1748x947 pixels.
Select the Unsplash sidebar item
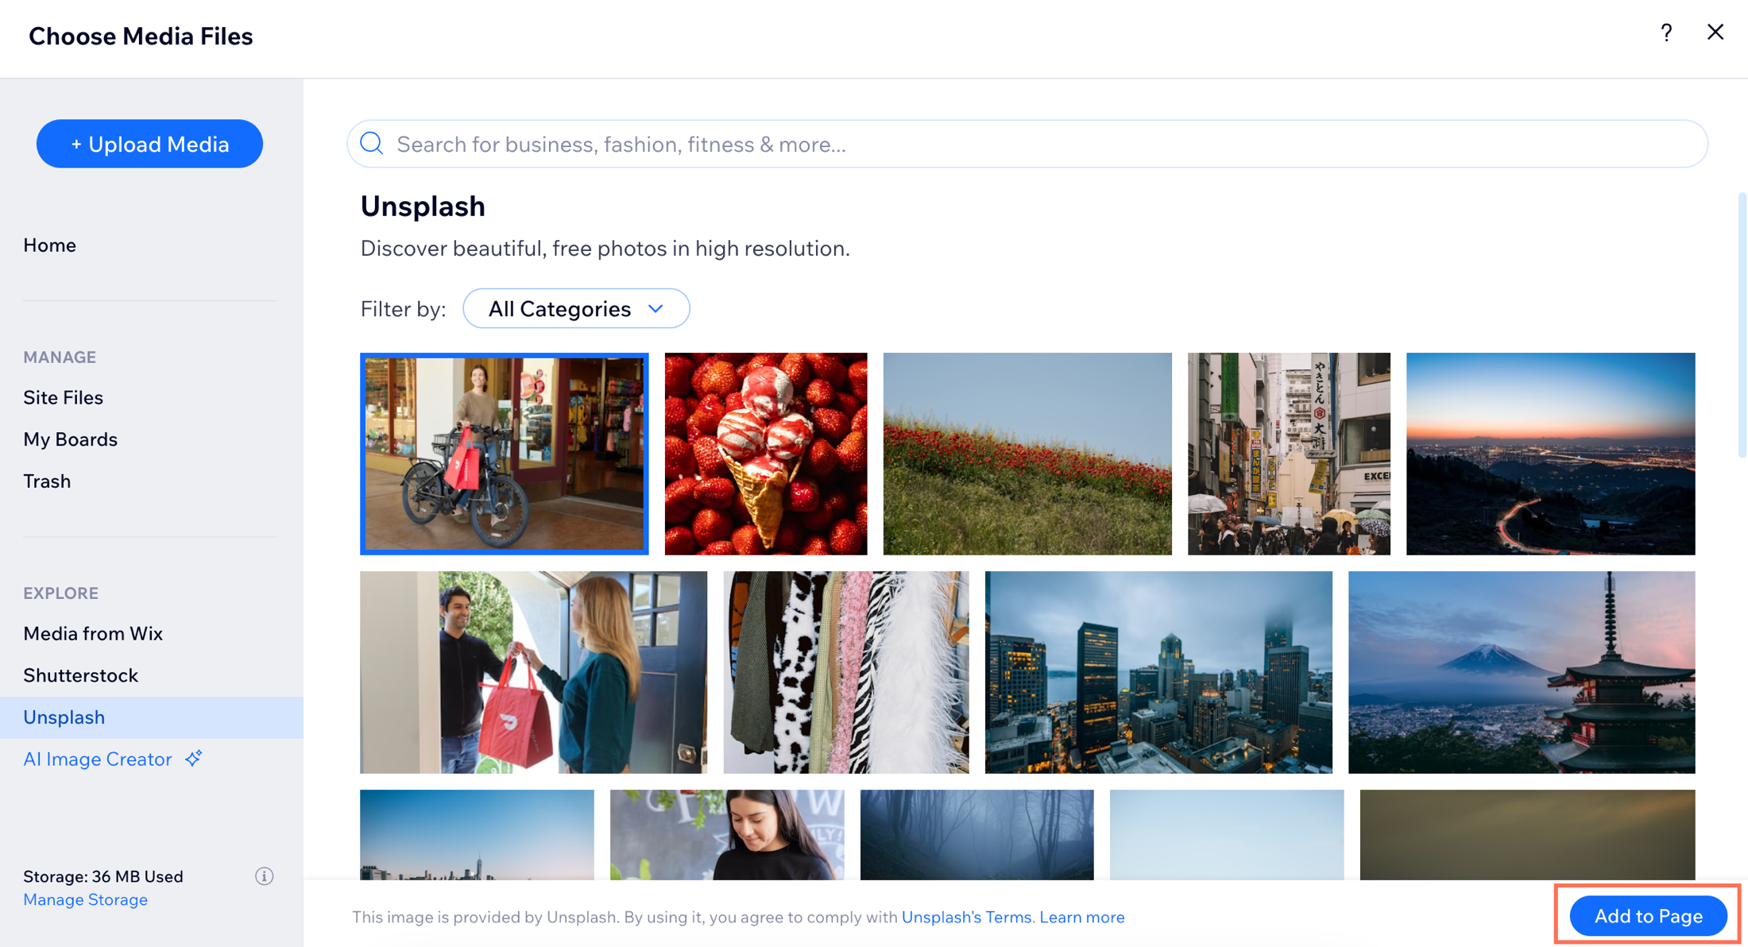(64, 717)
